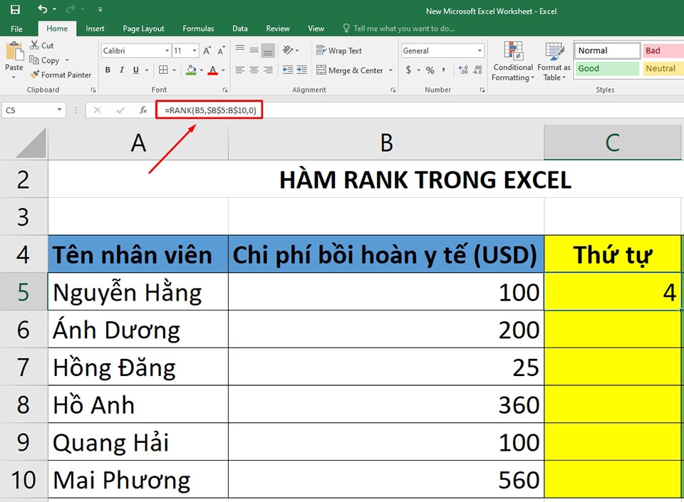Click the Undo icon in Quick Access Toolbar
Viewport: 684px width, 502px height.
point(41,9)
